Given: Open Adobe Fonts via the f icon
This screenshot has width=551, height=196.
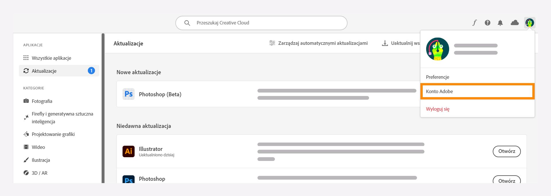Looking at the screenshot, I should (474, 22).
